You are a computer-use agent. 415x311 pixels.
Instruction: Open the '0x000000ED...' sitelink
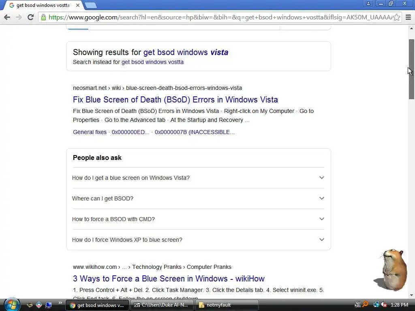tap(130, 132)
